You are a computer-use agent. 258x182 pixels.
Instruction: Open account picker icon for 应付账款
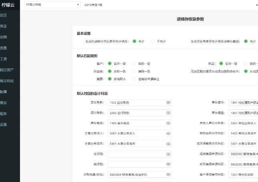[168, 113]
